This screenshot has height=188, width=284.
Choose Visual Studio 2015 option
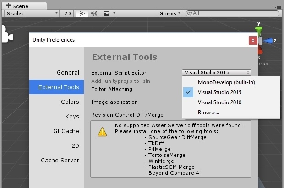coord(231,92)
